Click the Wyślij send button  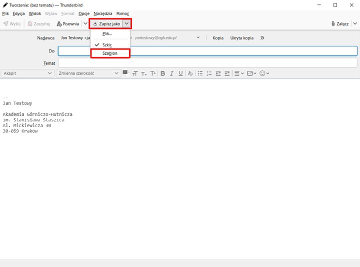[12, 24]
